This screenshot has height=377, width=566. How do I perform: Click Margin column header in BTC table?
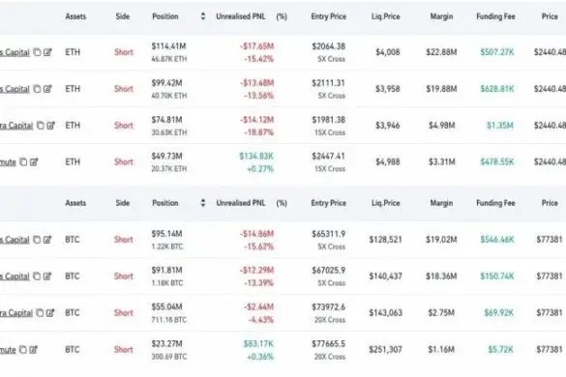click(441, 203)
